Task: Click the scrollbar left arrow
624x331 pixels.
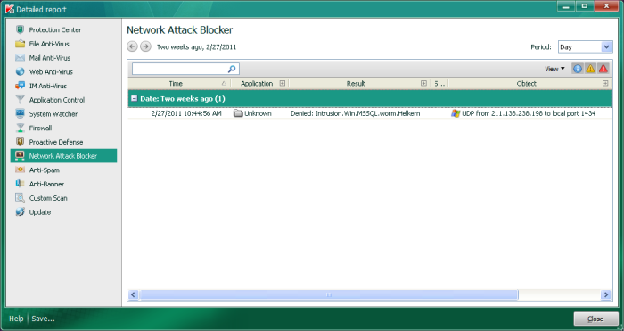Action: tap(134, 294)
